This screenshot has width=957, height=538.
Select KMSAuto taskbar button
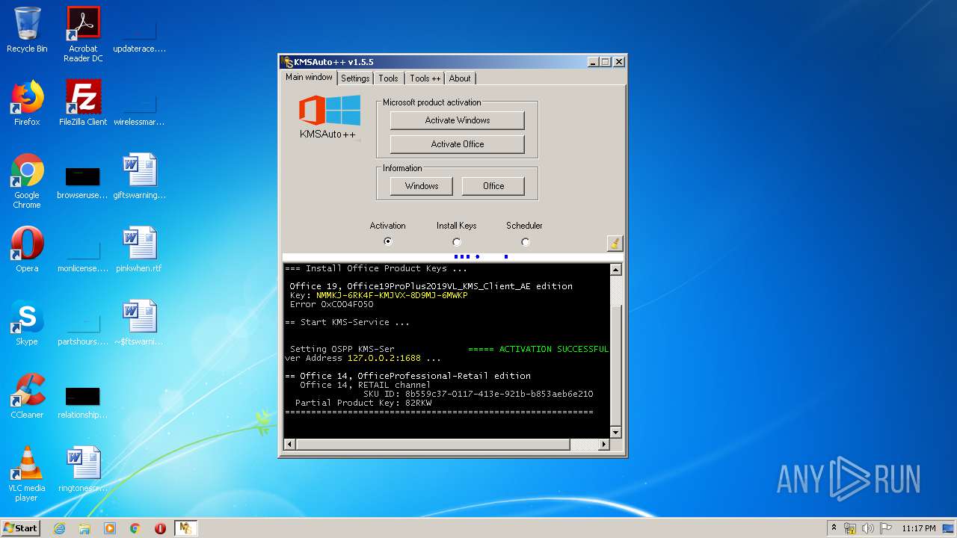[185, 528]
